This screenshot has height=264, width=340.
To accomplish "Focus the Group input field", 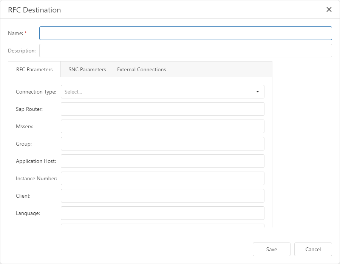I will click(x=162, y=144).
